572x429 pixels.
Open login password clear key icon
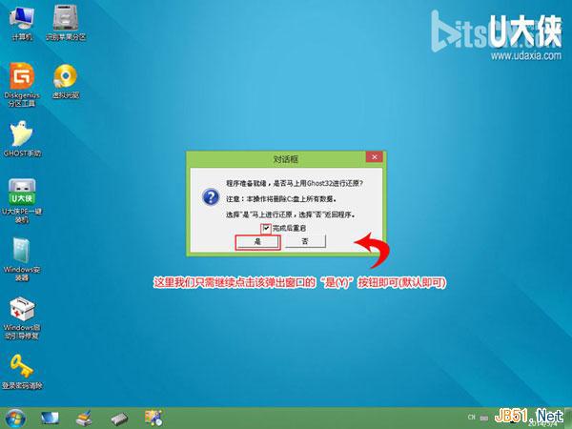(x=22, y=372)
